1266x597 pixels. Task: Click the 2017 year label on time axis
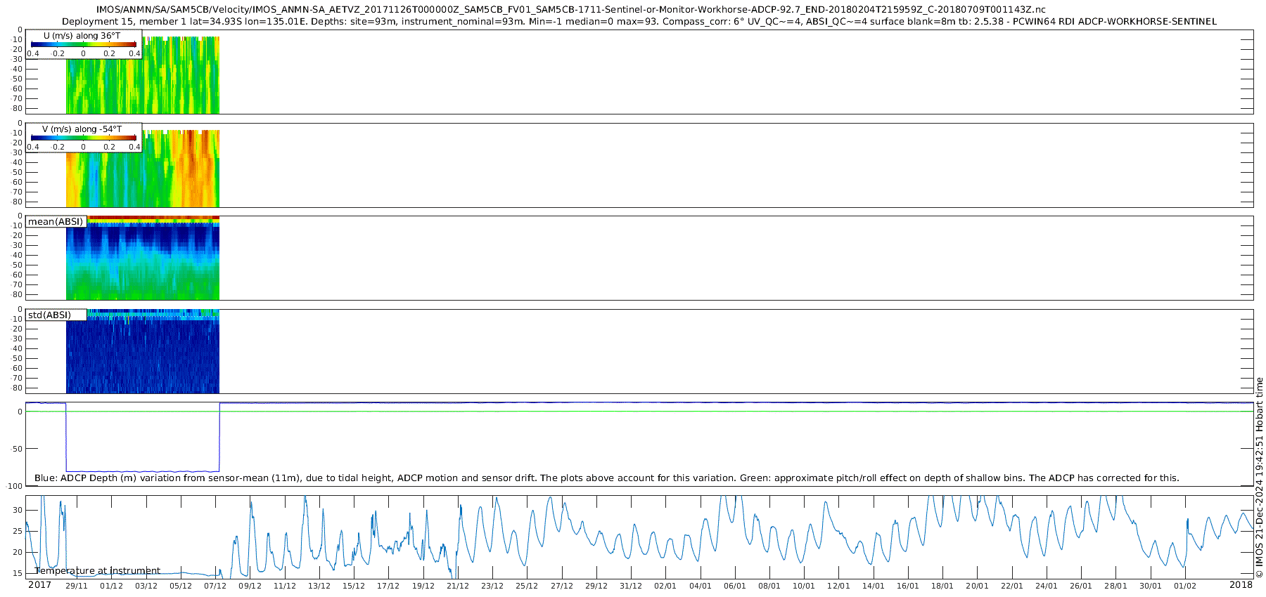click(x=39, y=585)
